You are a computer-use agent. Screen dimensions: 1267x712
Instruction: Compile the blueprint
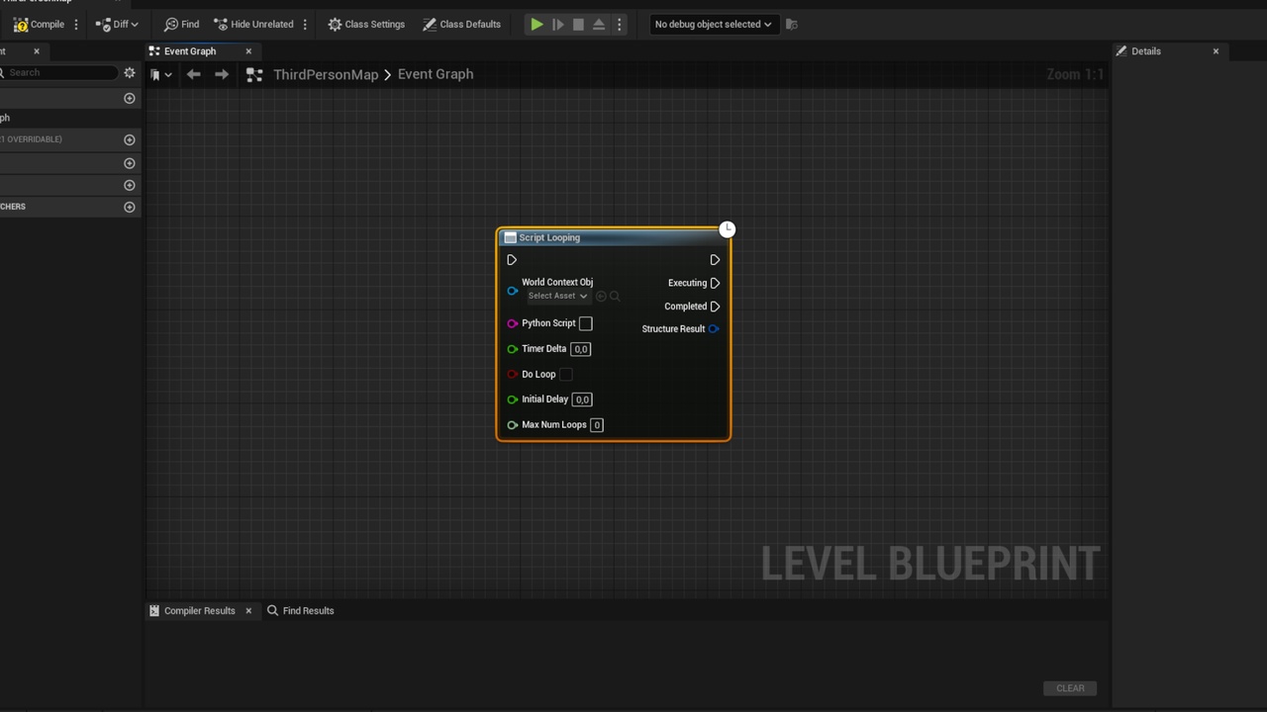click(x=39, y=24)
